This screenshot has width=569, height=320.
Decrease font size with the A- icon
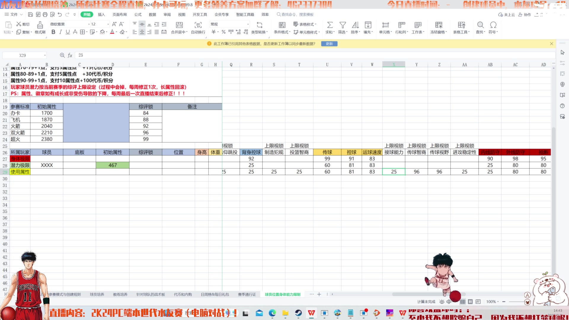point(121,24)
